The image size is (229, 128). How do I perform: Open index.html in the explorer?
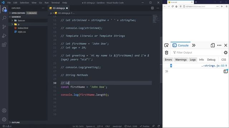coord(23,28)
